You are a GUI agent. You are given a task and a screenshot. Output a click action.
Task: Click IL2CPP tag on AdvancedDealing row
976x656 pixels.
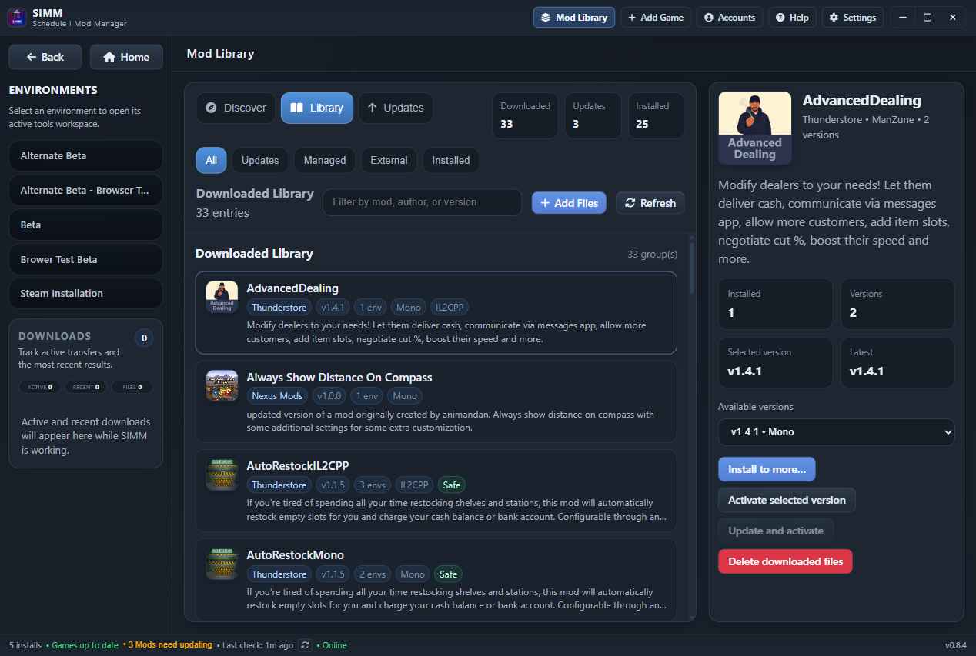[449, 308]
